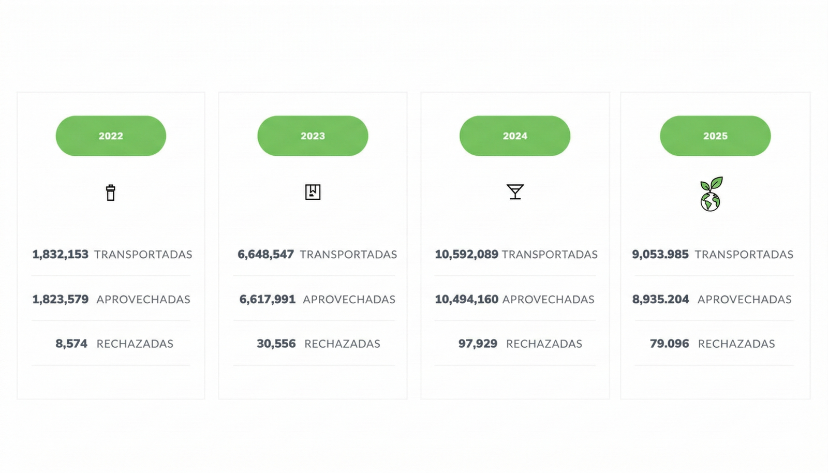The height and width of the screenshot is (473, 828).
Task: Click 6,617,991 aprovechadas figure
Action: (x=268, y=300)
